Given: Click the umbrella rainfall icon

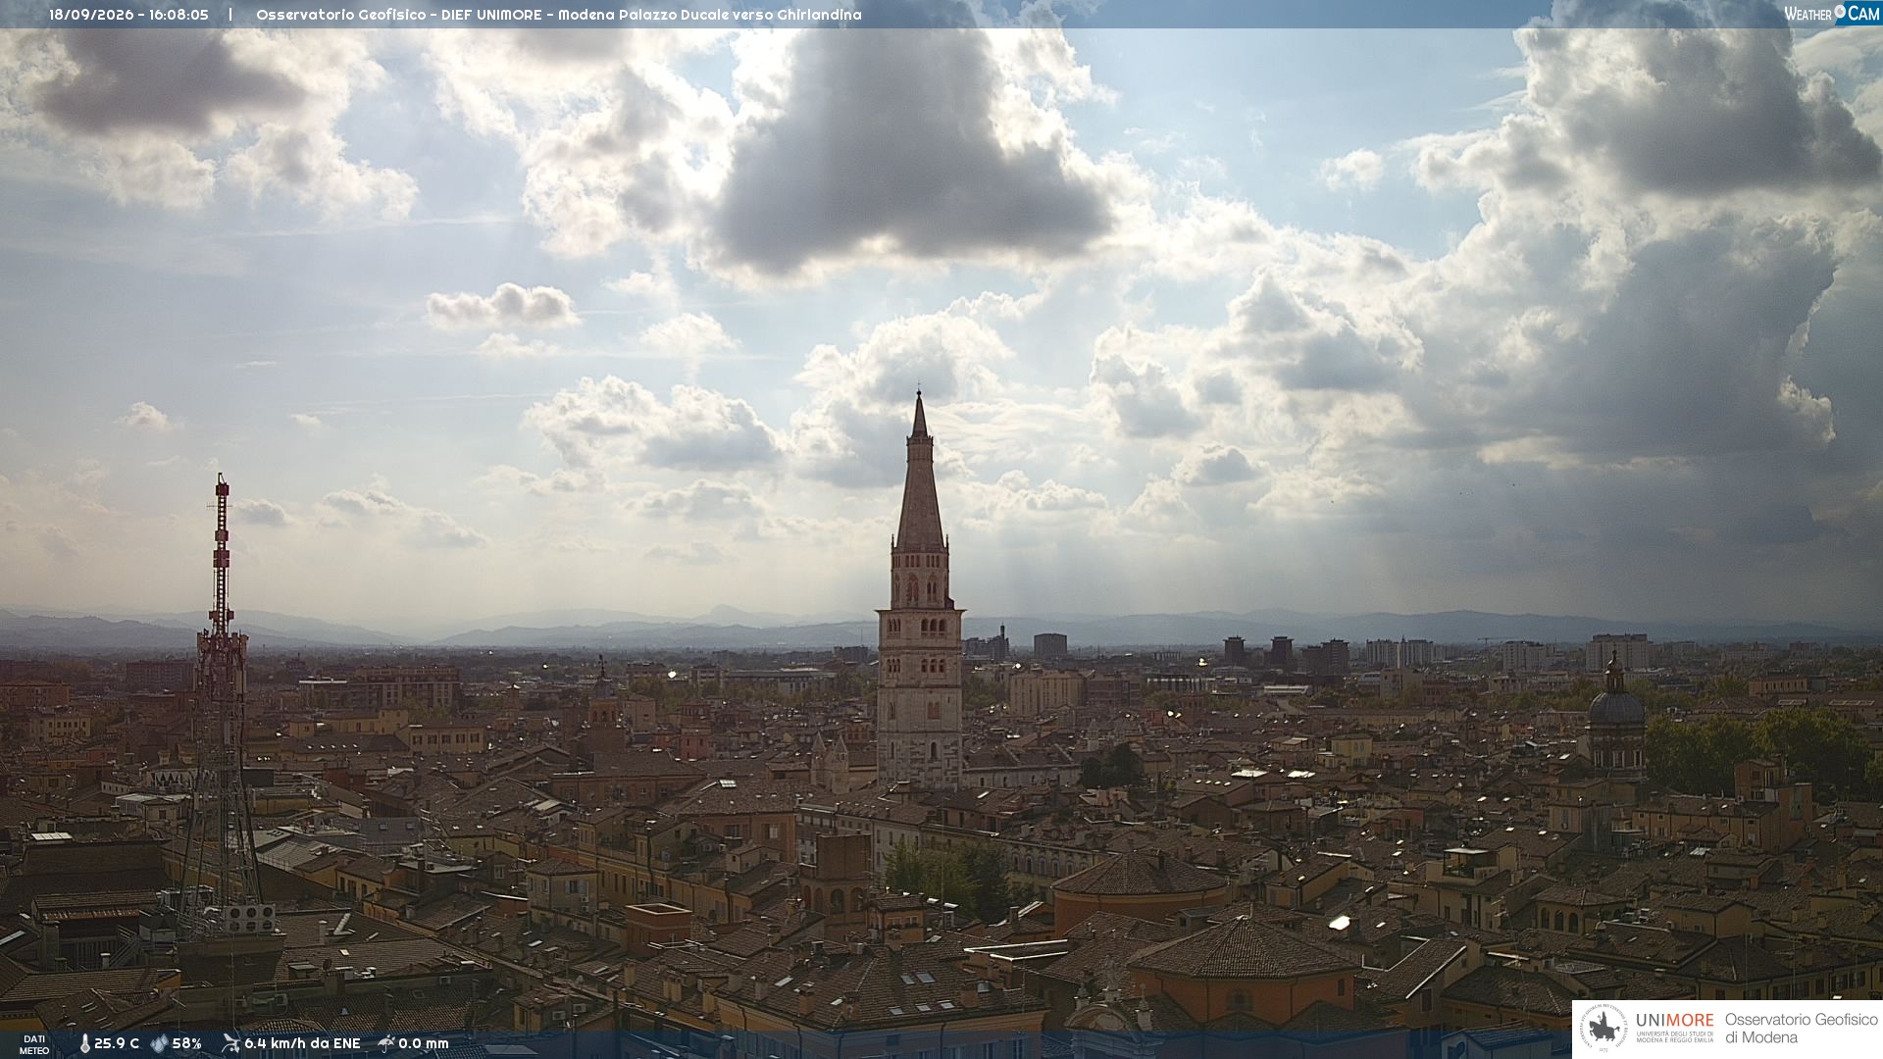Looking at the screenshot, I should point(385,1043).
